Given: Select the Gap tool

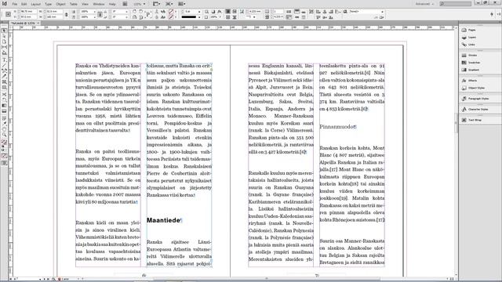Looking at the screenshot, I should coord(4,47).
